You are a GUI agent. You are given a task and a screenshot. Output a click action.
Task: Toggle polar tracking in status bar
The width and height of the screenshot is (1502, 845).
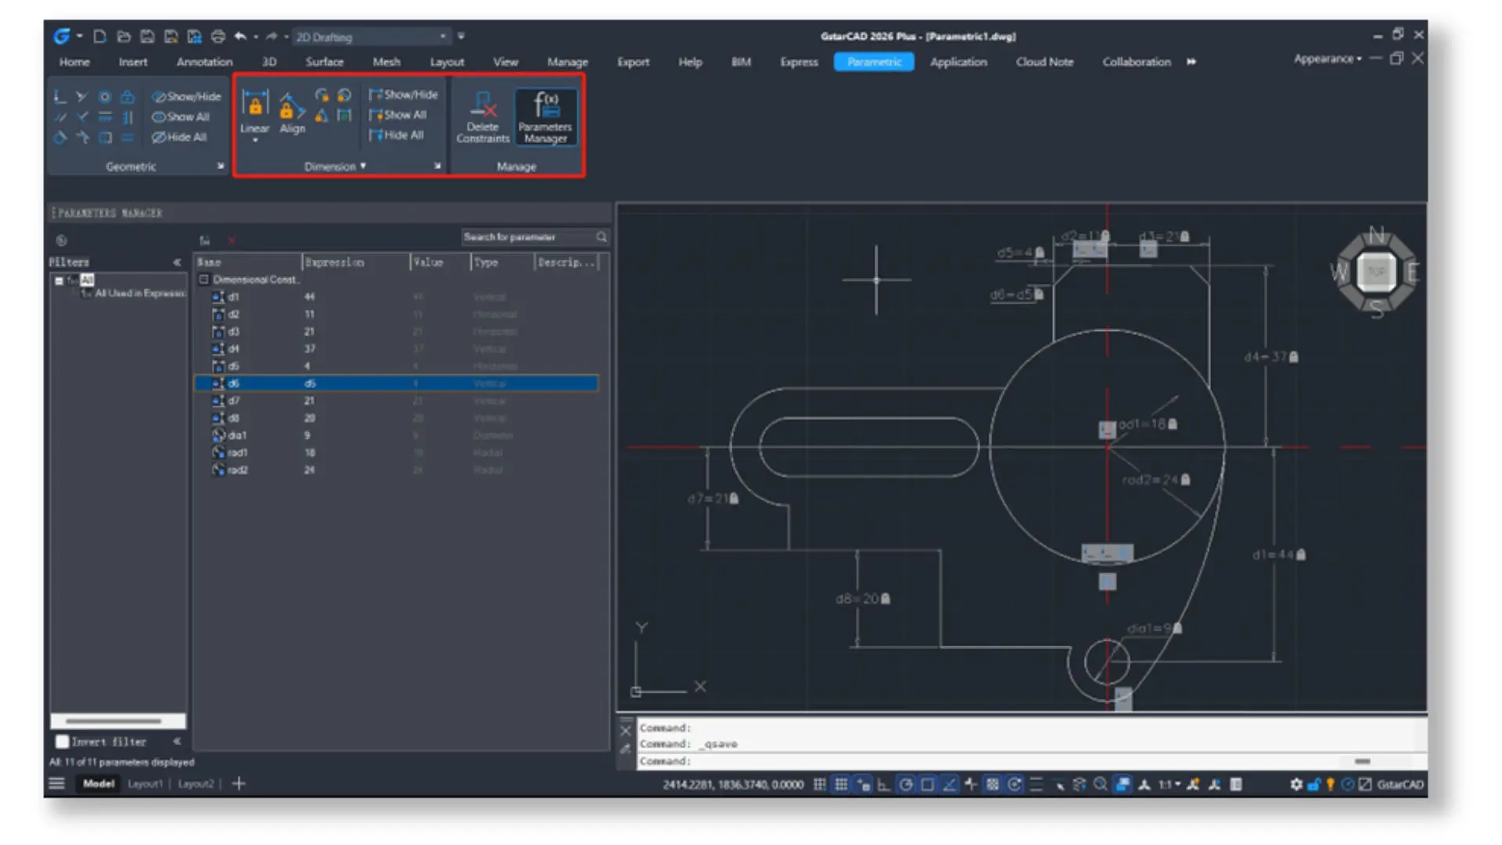pyautogui.click(x=905, y=784)
